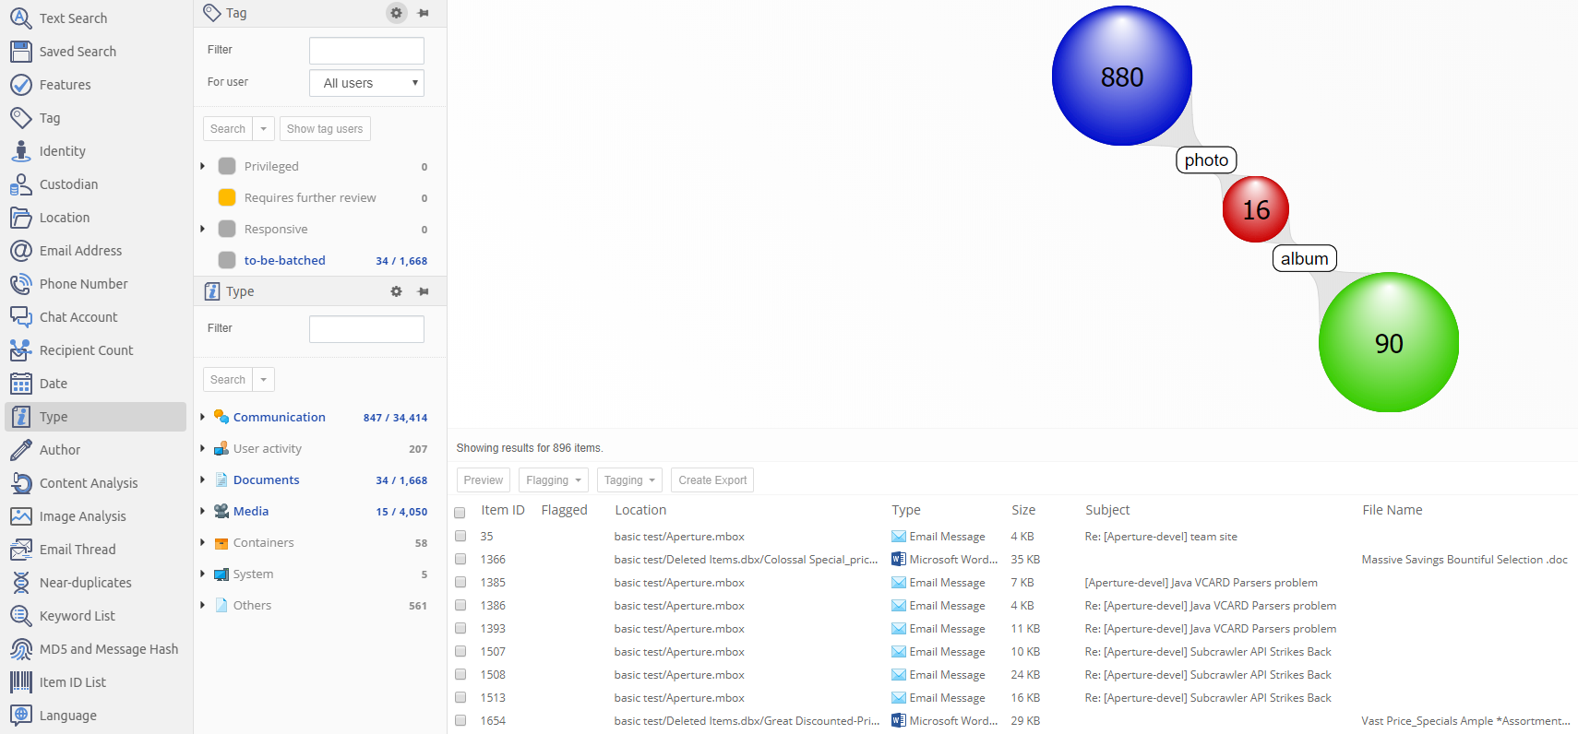The height and width of the screenshot is (734, 1578).
Task: Select Language in the left sidebar
Action: [x=67, y=716]
